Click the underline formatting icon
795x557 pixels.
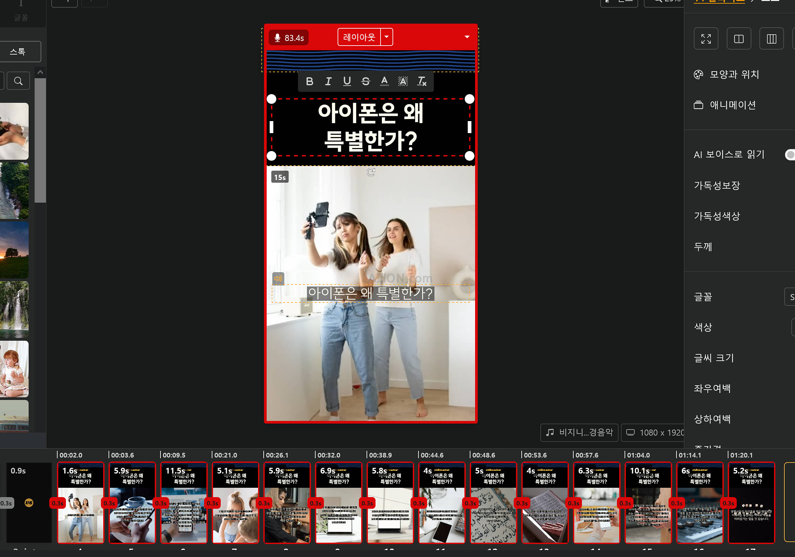(347, 81)
